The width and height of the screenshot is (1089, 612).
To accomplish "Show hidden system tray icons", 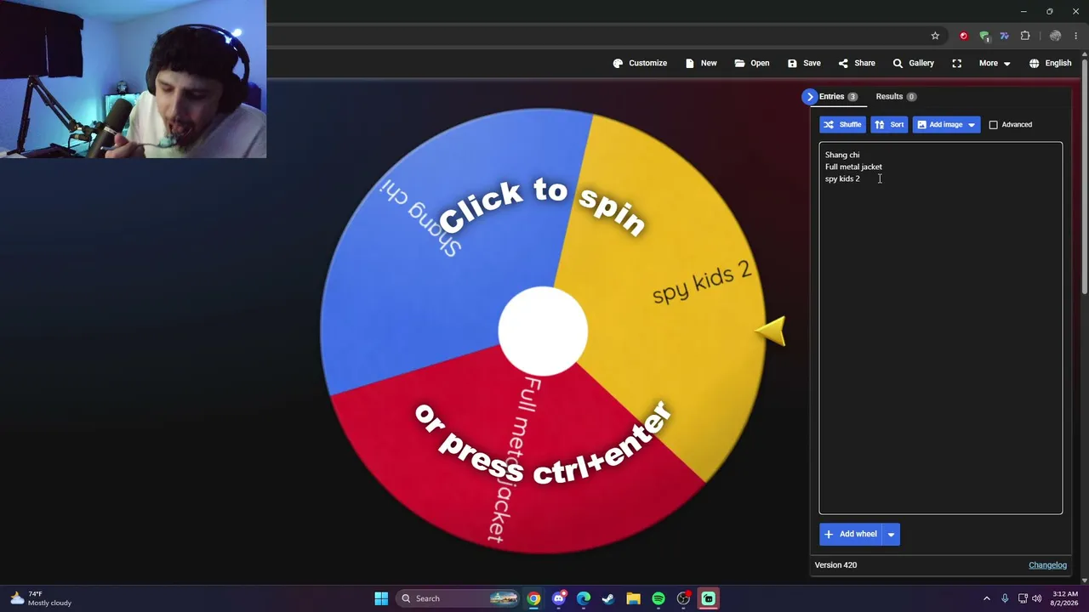I will [x=987, y=598].
